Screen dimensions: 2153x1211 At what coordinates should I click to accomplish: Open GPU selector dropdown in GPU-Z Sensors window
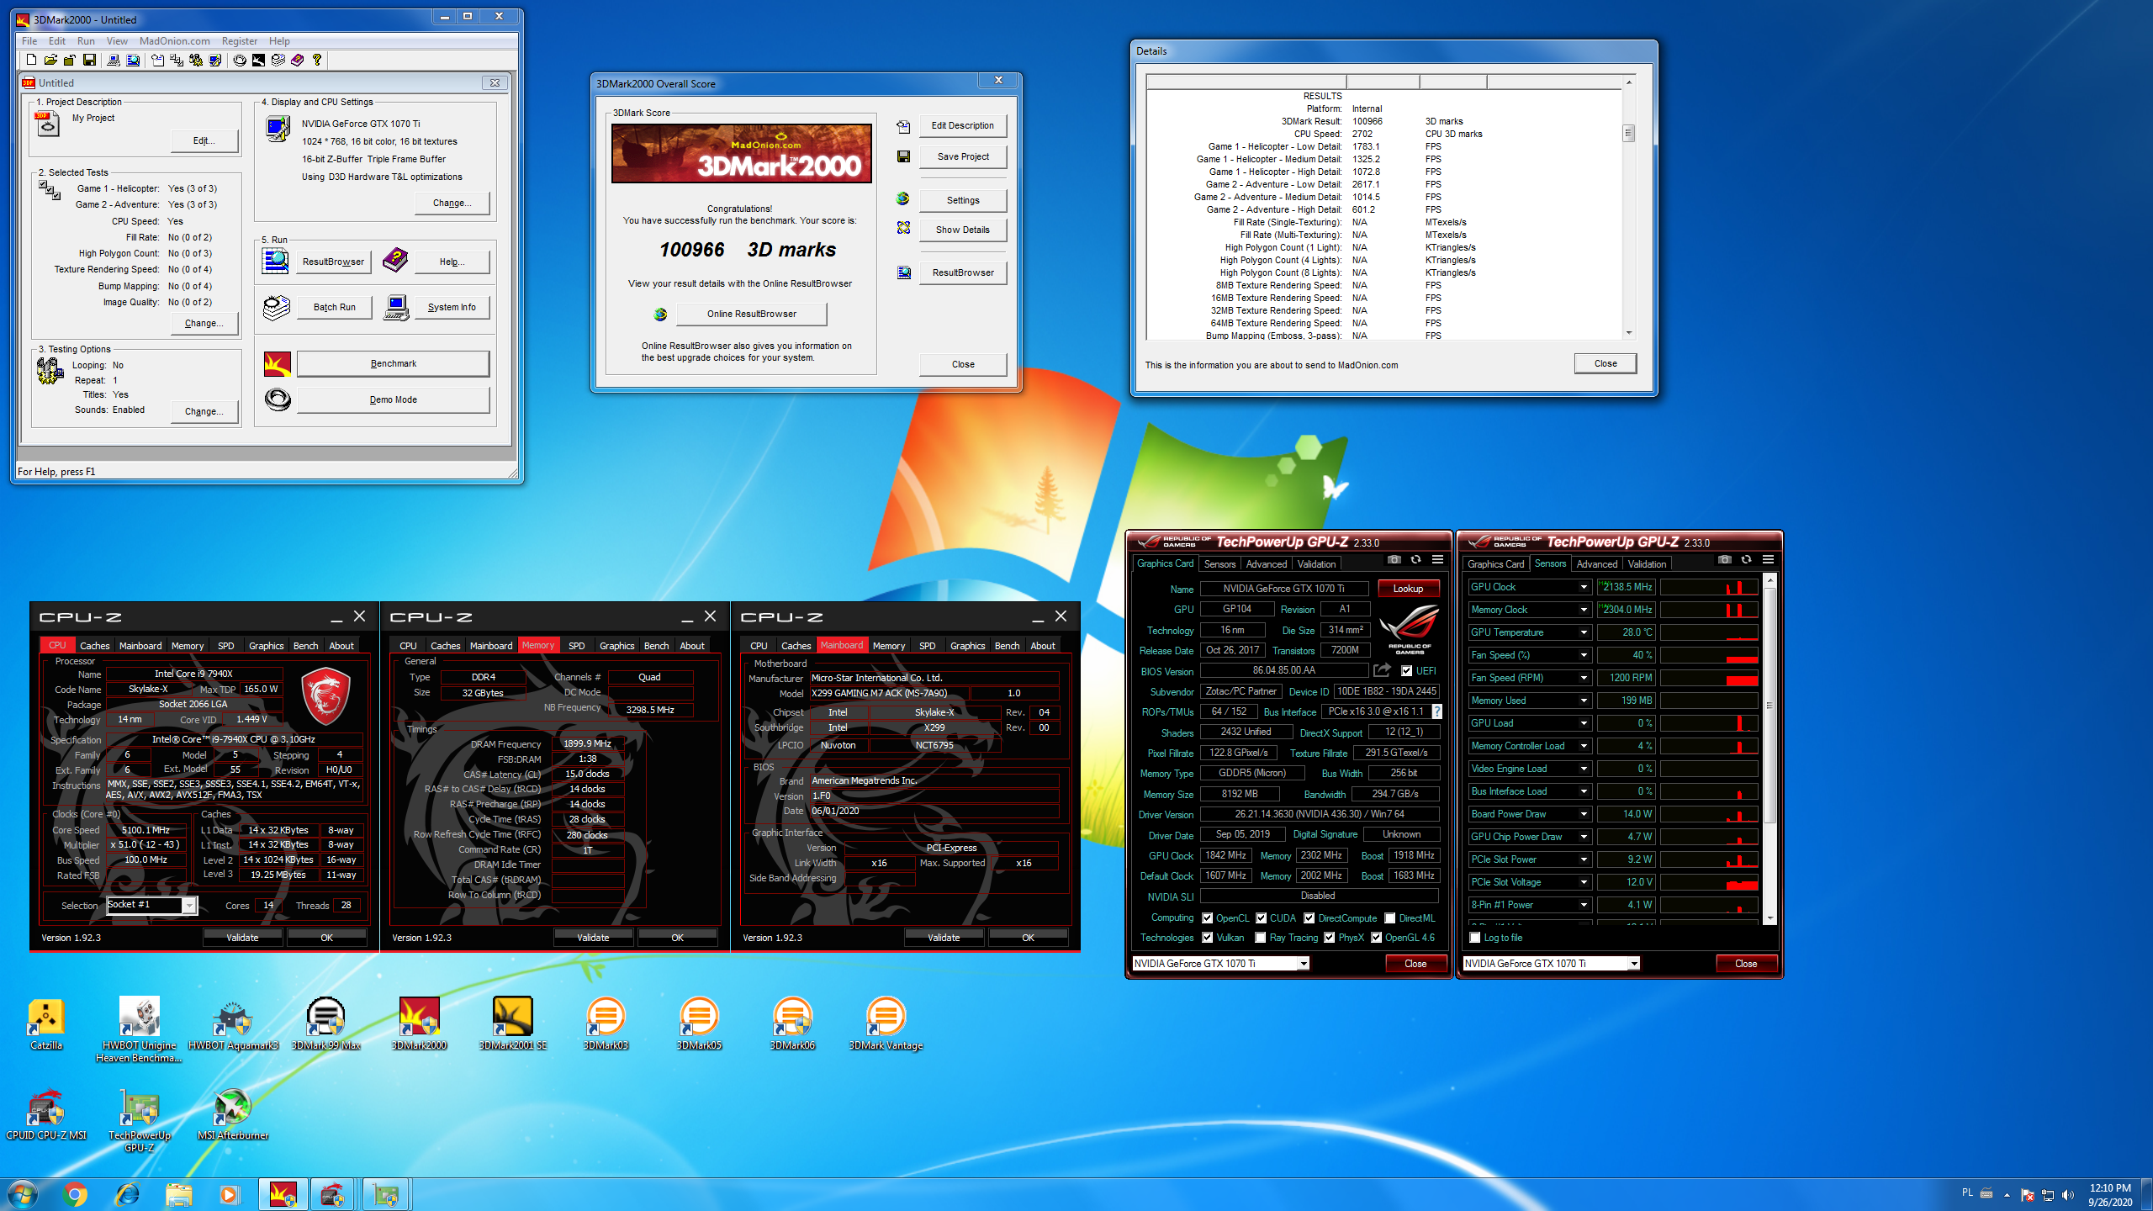1633,964
